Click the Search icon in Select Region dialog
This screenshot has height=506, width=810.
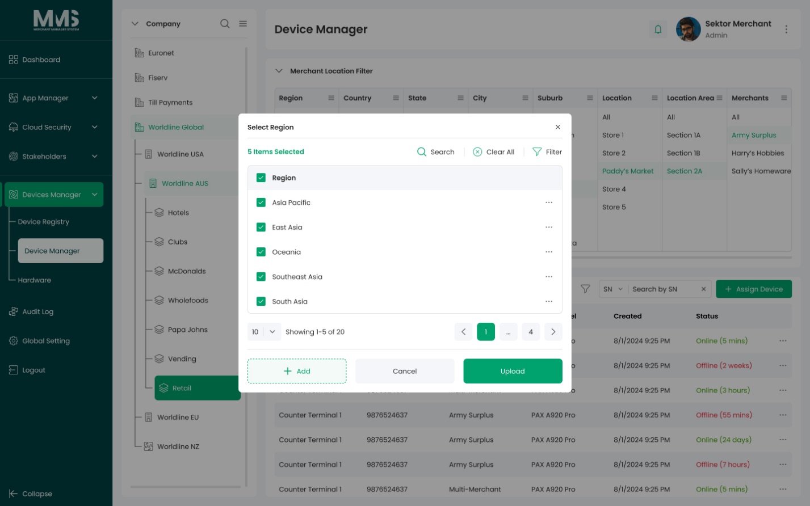click(422, 152)
